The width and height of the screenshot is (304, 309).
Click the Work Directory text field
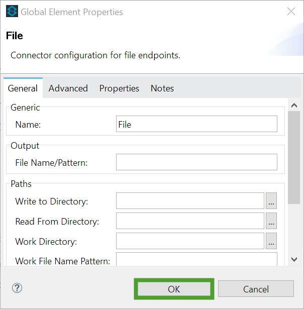pos(190,241)
